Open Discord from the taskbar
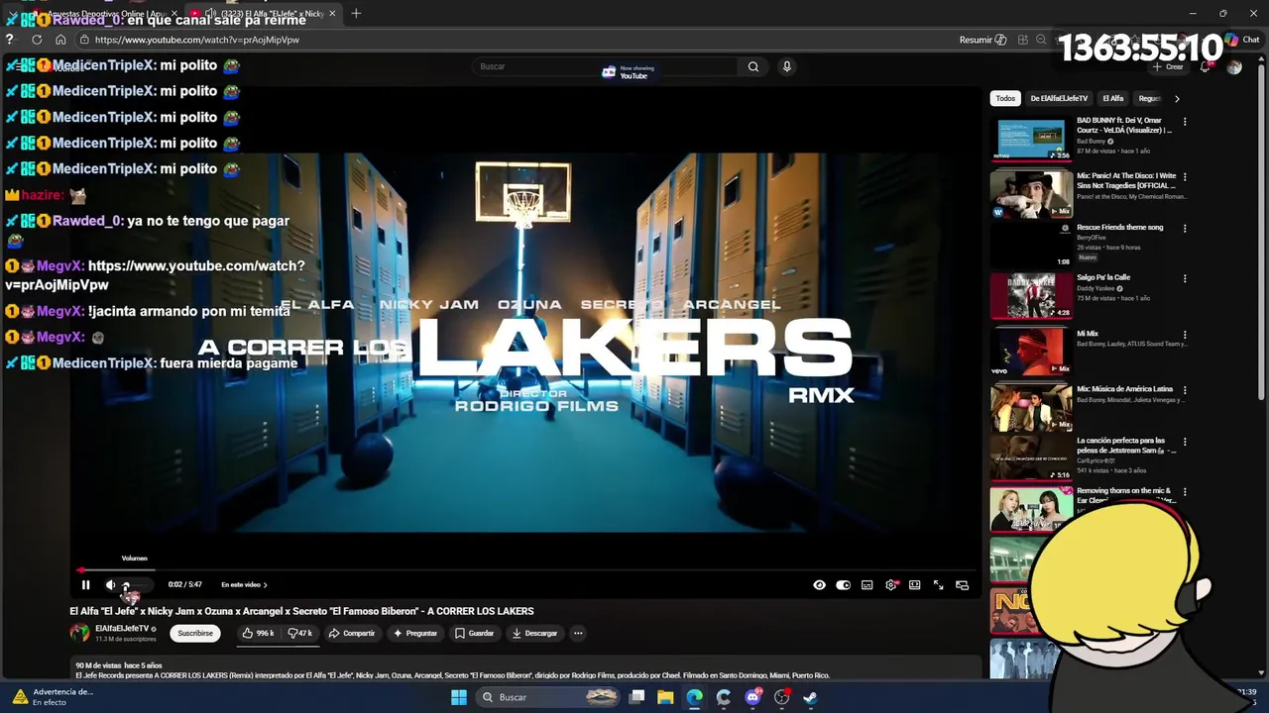1269x713 pixels. (x=752, y=697)
